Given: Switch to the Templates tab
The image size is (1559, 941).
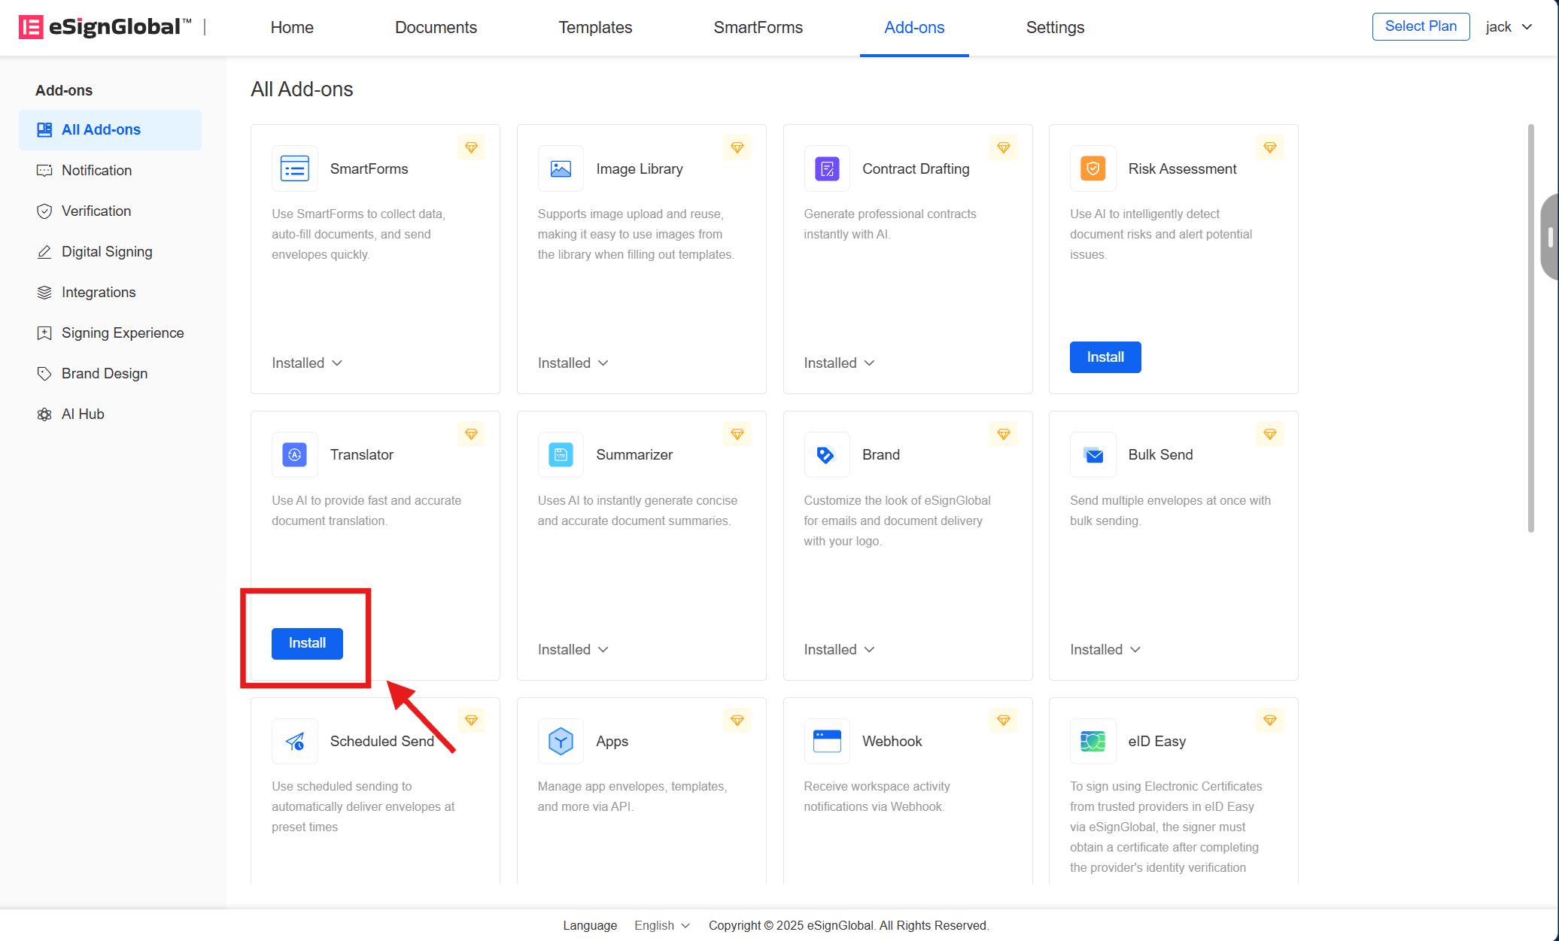Looking at the screenshot, I should coord(595,27).
